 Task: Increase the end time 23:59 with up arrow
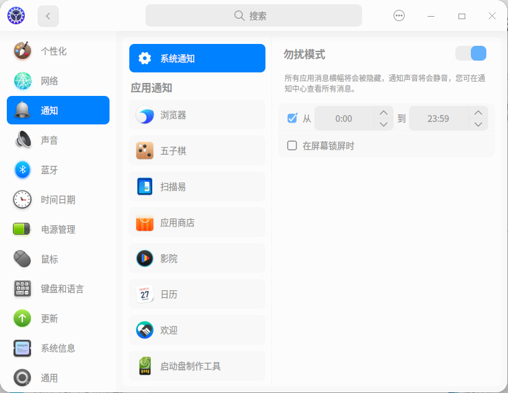coord(478,113)
